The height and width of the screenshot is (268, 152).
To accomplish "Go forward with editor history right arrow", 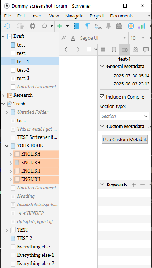I will 78,49.
